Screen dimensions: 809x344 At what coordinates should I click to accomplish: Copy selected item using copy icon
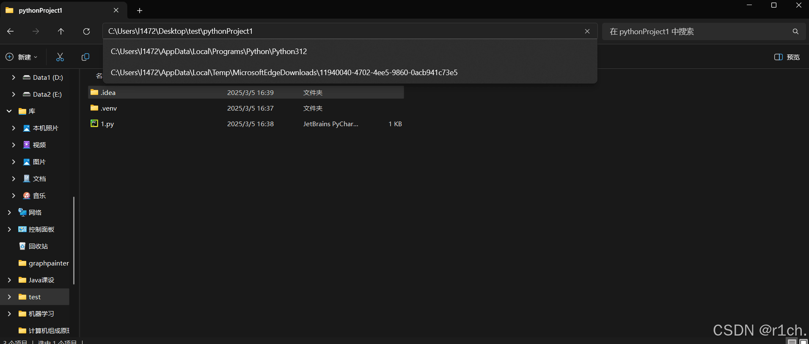85,57
